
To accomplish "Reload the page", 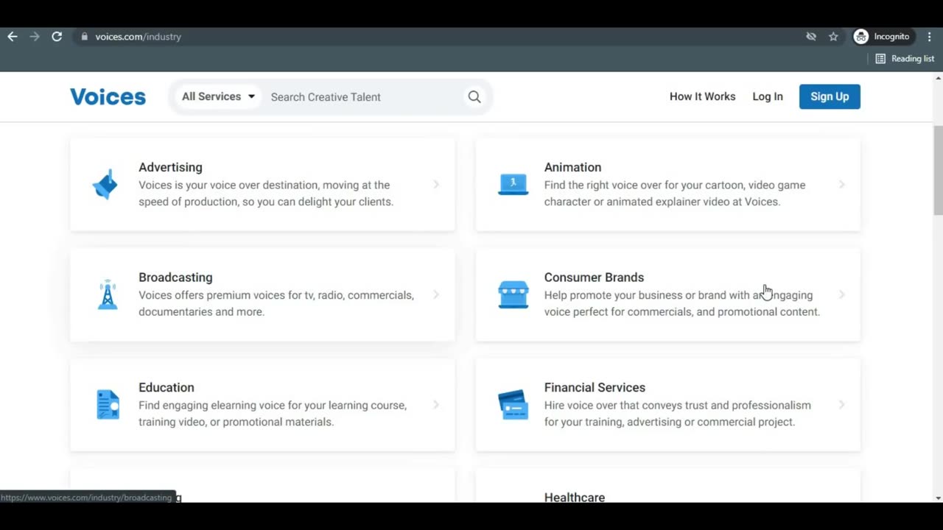I will [57, 36].
